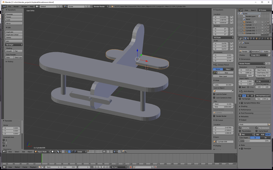Open the Object properties cube icon
The width and height of the screenshot is (273, 170).
(x=257, y=39)
